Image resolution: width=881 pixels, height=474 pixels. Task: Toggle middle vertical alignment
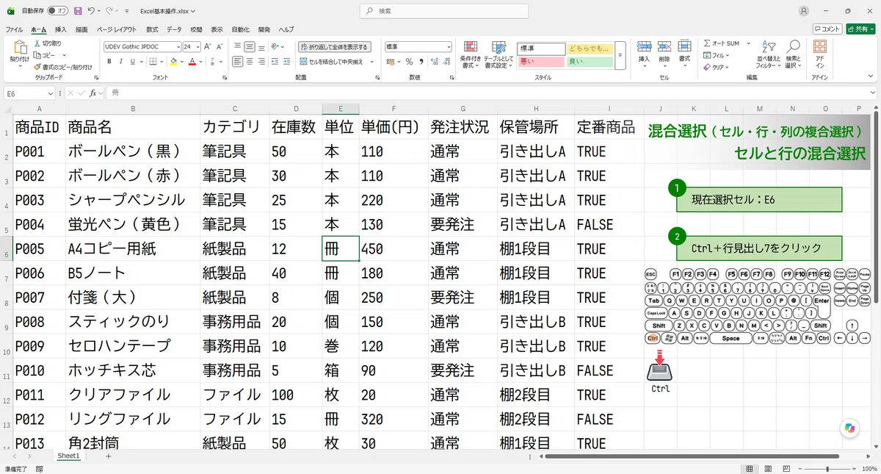[x=250, y=46]
